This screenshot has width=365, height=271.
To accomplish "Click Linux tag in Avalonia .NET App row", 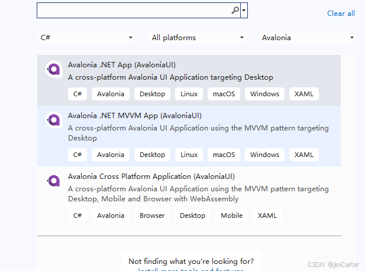I will (x=189, y=94).
